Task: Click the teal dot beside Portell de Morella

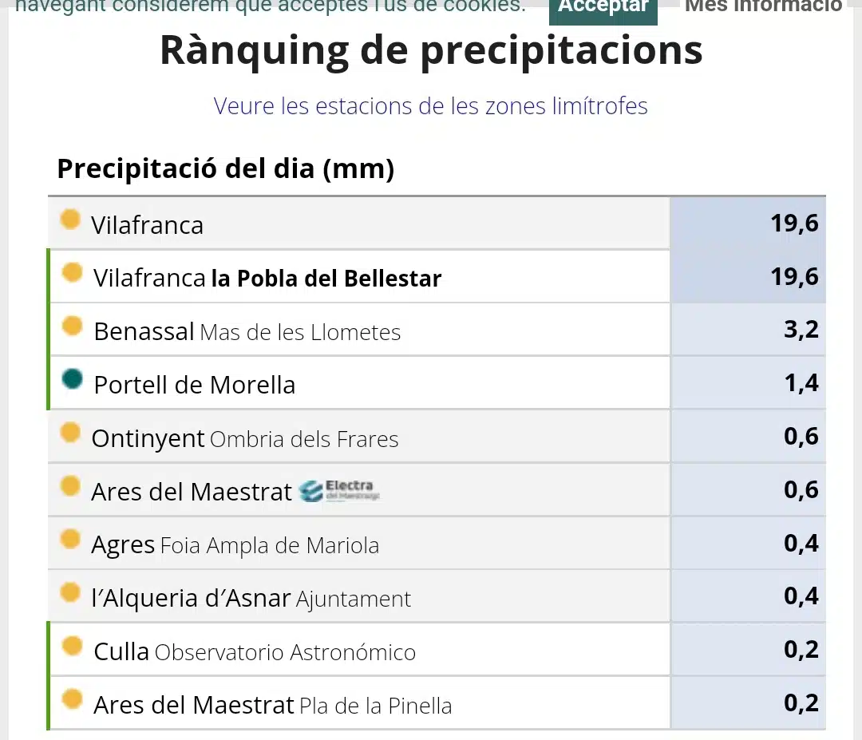Action: point(72,379)
